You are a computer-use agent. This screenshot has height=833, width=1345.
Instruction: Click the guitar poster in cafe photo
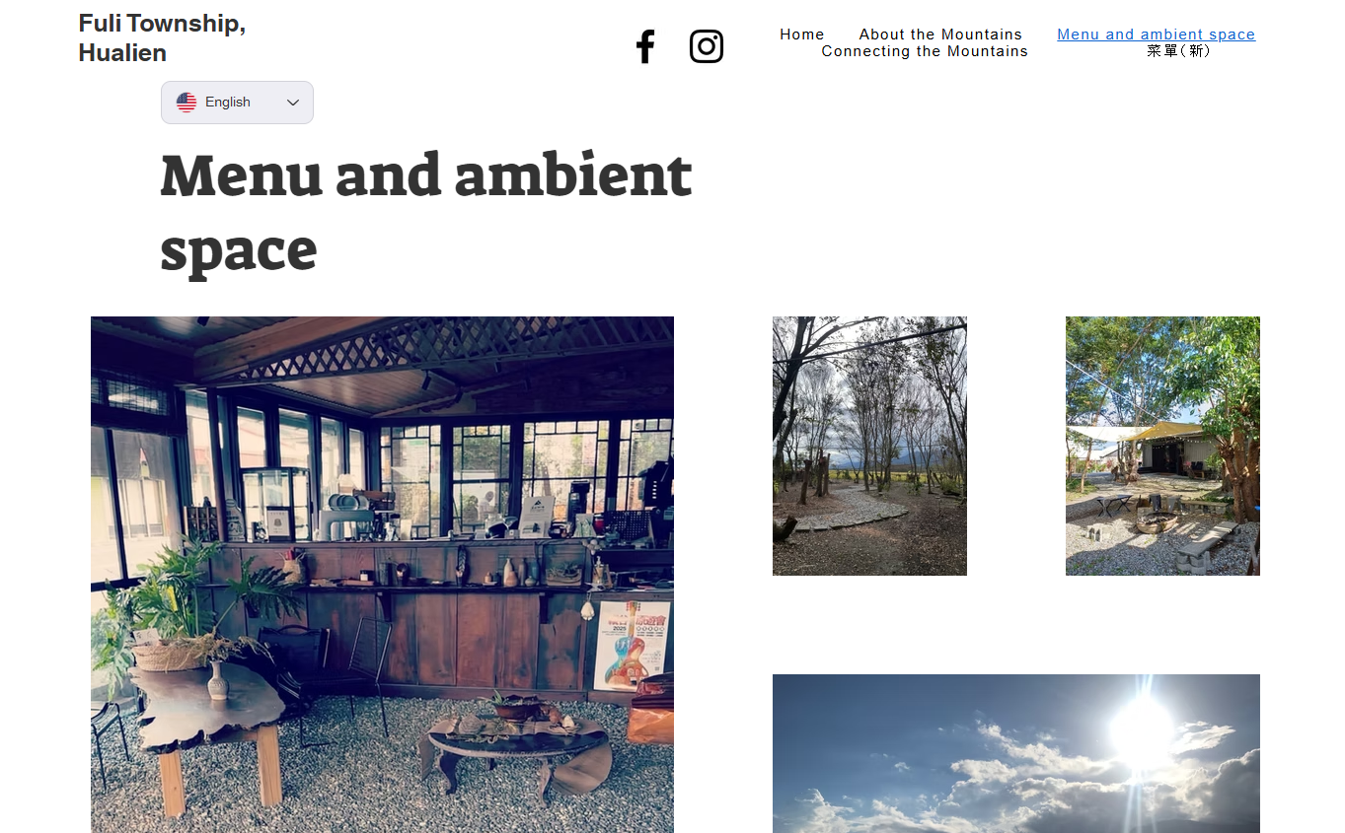click(632, 646)
